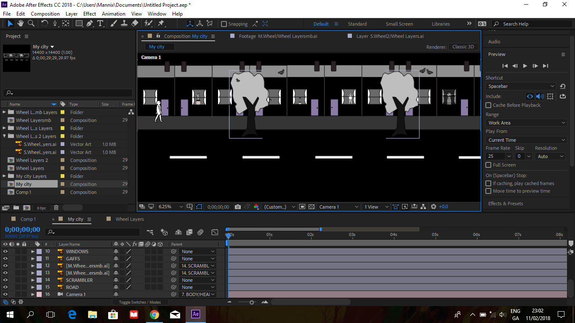Switch to the Comp 1 timeline tab

(x=29, y=219)
